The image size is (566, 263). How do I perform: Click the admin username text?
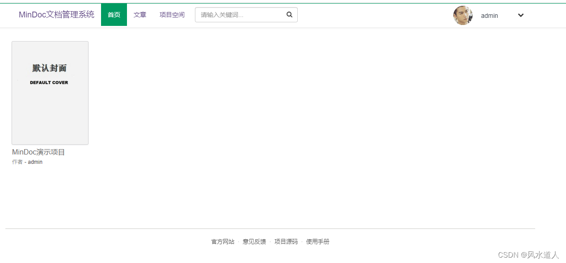tap(489, 15)
